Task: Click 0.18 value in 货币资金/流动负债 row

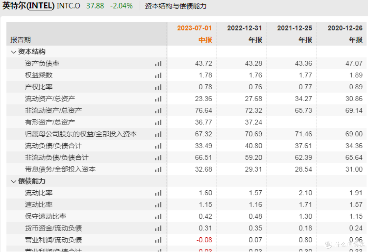Action: pos(305,228)
